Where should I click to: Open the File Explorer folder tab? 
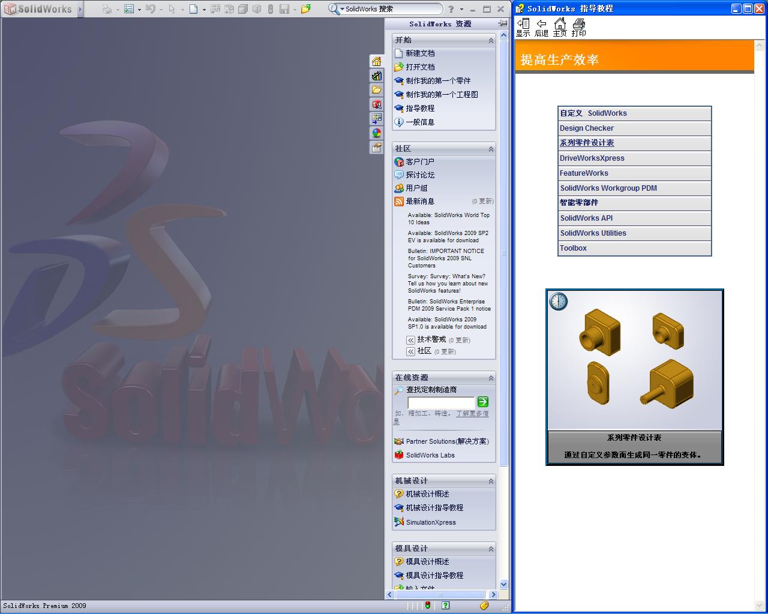coord(376,90)
